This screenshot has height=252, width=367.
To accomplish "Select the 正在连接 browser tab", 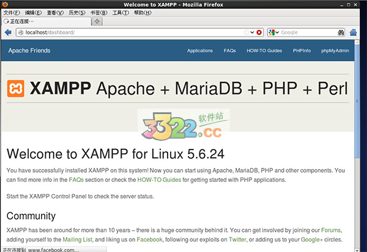I will tap(46, 21).
